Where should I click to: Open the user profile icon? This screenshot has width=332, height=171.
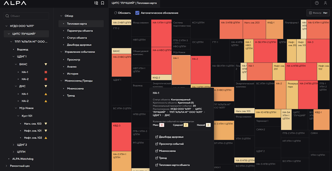click(x=325, y=3)
